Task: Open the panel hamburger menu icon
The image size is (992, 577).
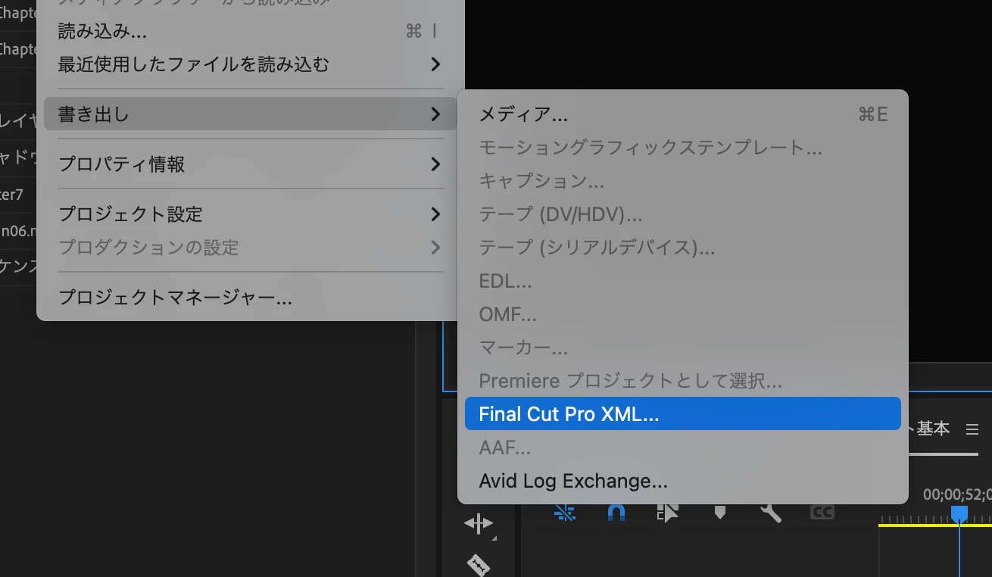Action: [x=972, y=429]
